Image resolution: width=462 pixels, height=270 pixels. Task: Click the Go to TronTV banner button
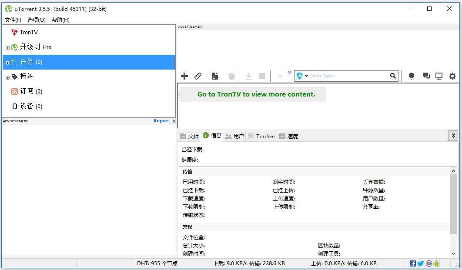(x=251, y=94)
